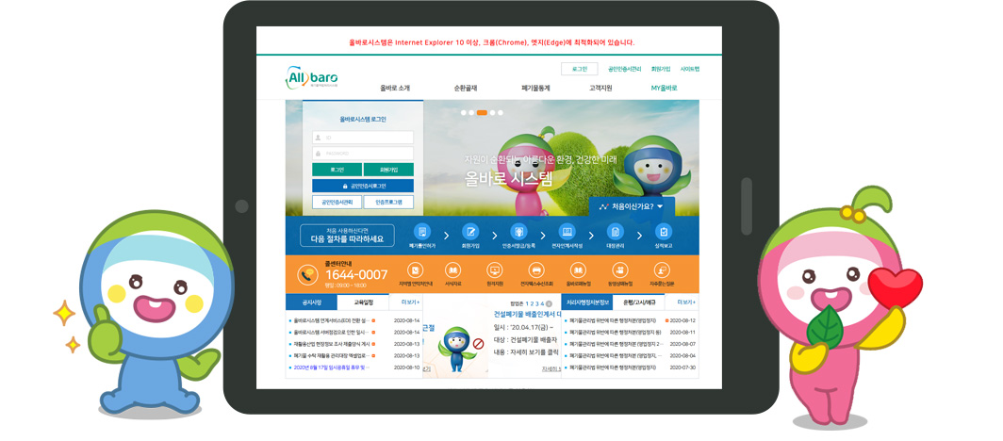This screenshot has height=441, width=1003.
Task: Open the 지역별 연락처안내 icon
Action: point(416,269)
